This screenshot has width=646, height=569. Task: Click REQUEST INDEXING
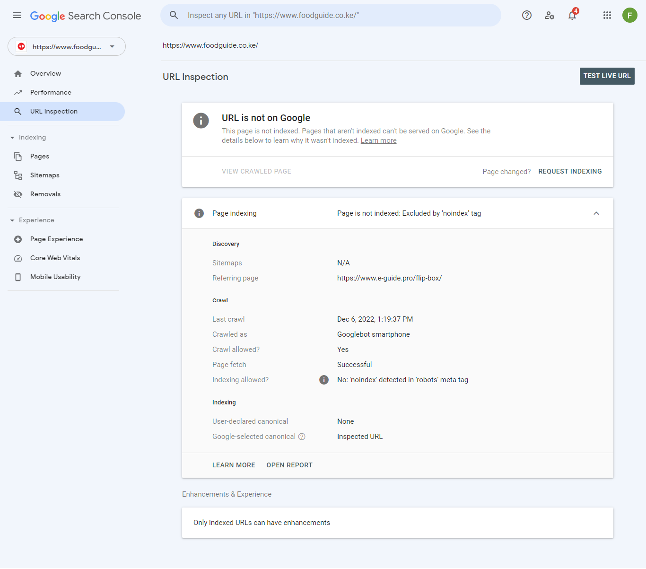(570, 171)
